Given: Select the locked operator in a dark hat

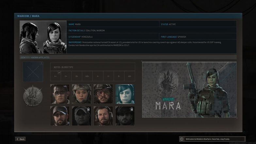Looking at the screenshot, I should tap(125, 116).
